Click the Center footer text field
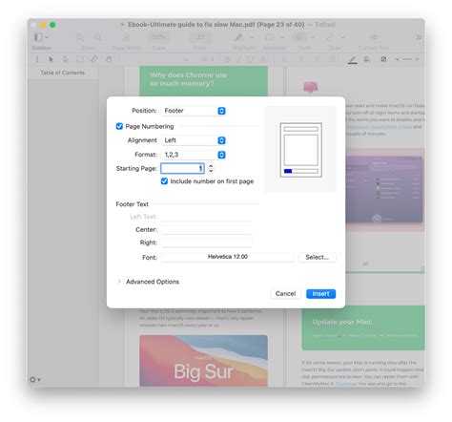The width and height of the screenshot is (452, 422). tap(207, 230)
